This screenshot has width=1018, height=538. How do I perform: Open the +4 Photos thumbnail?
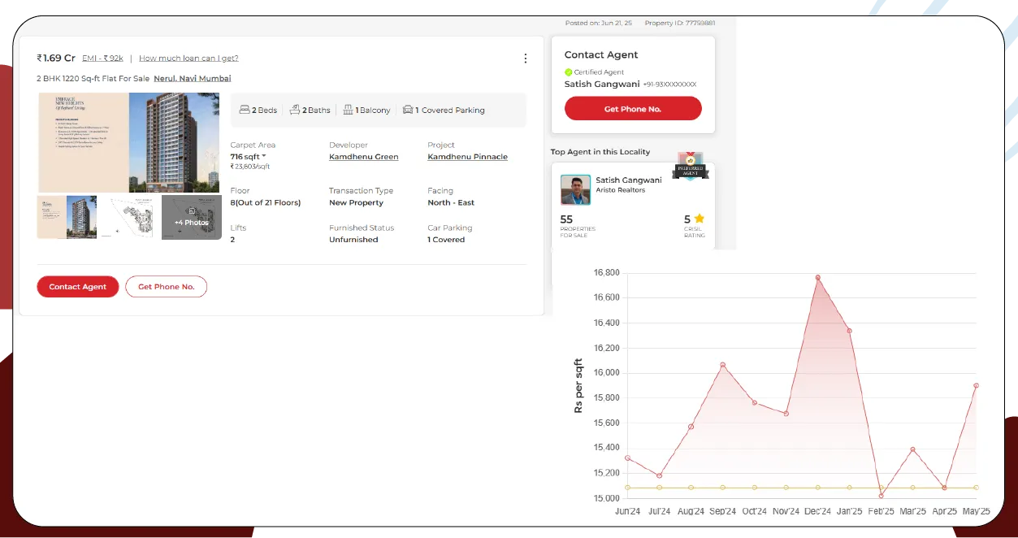(192, 217)
